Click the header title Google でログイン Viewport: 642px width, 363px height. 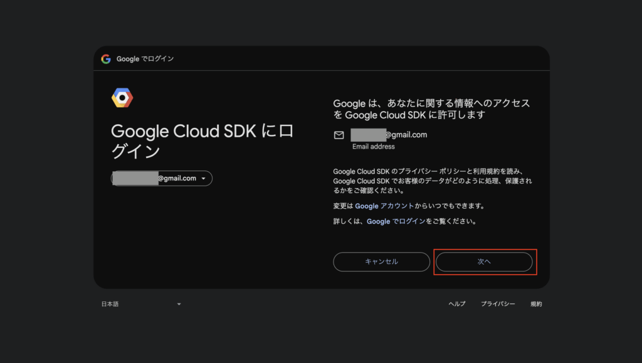[145, 59]
